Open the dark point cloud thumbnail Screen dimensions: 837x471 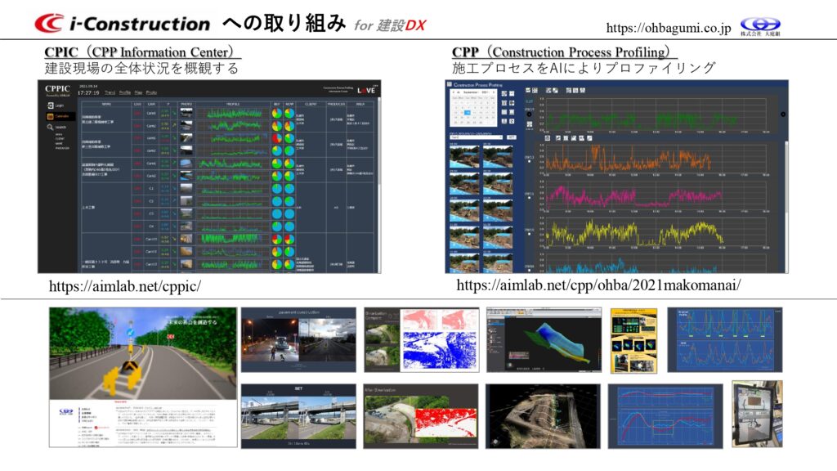tap(543, 416)
